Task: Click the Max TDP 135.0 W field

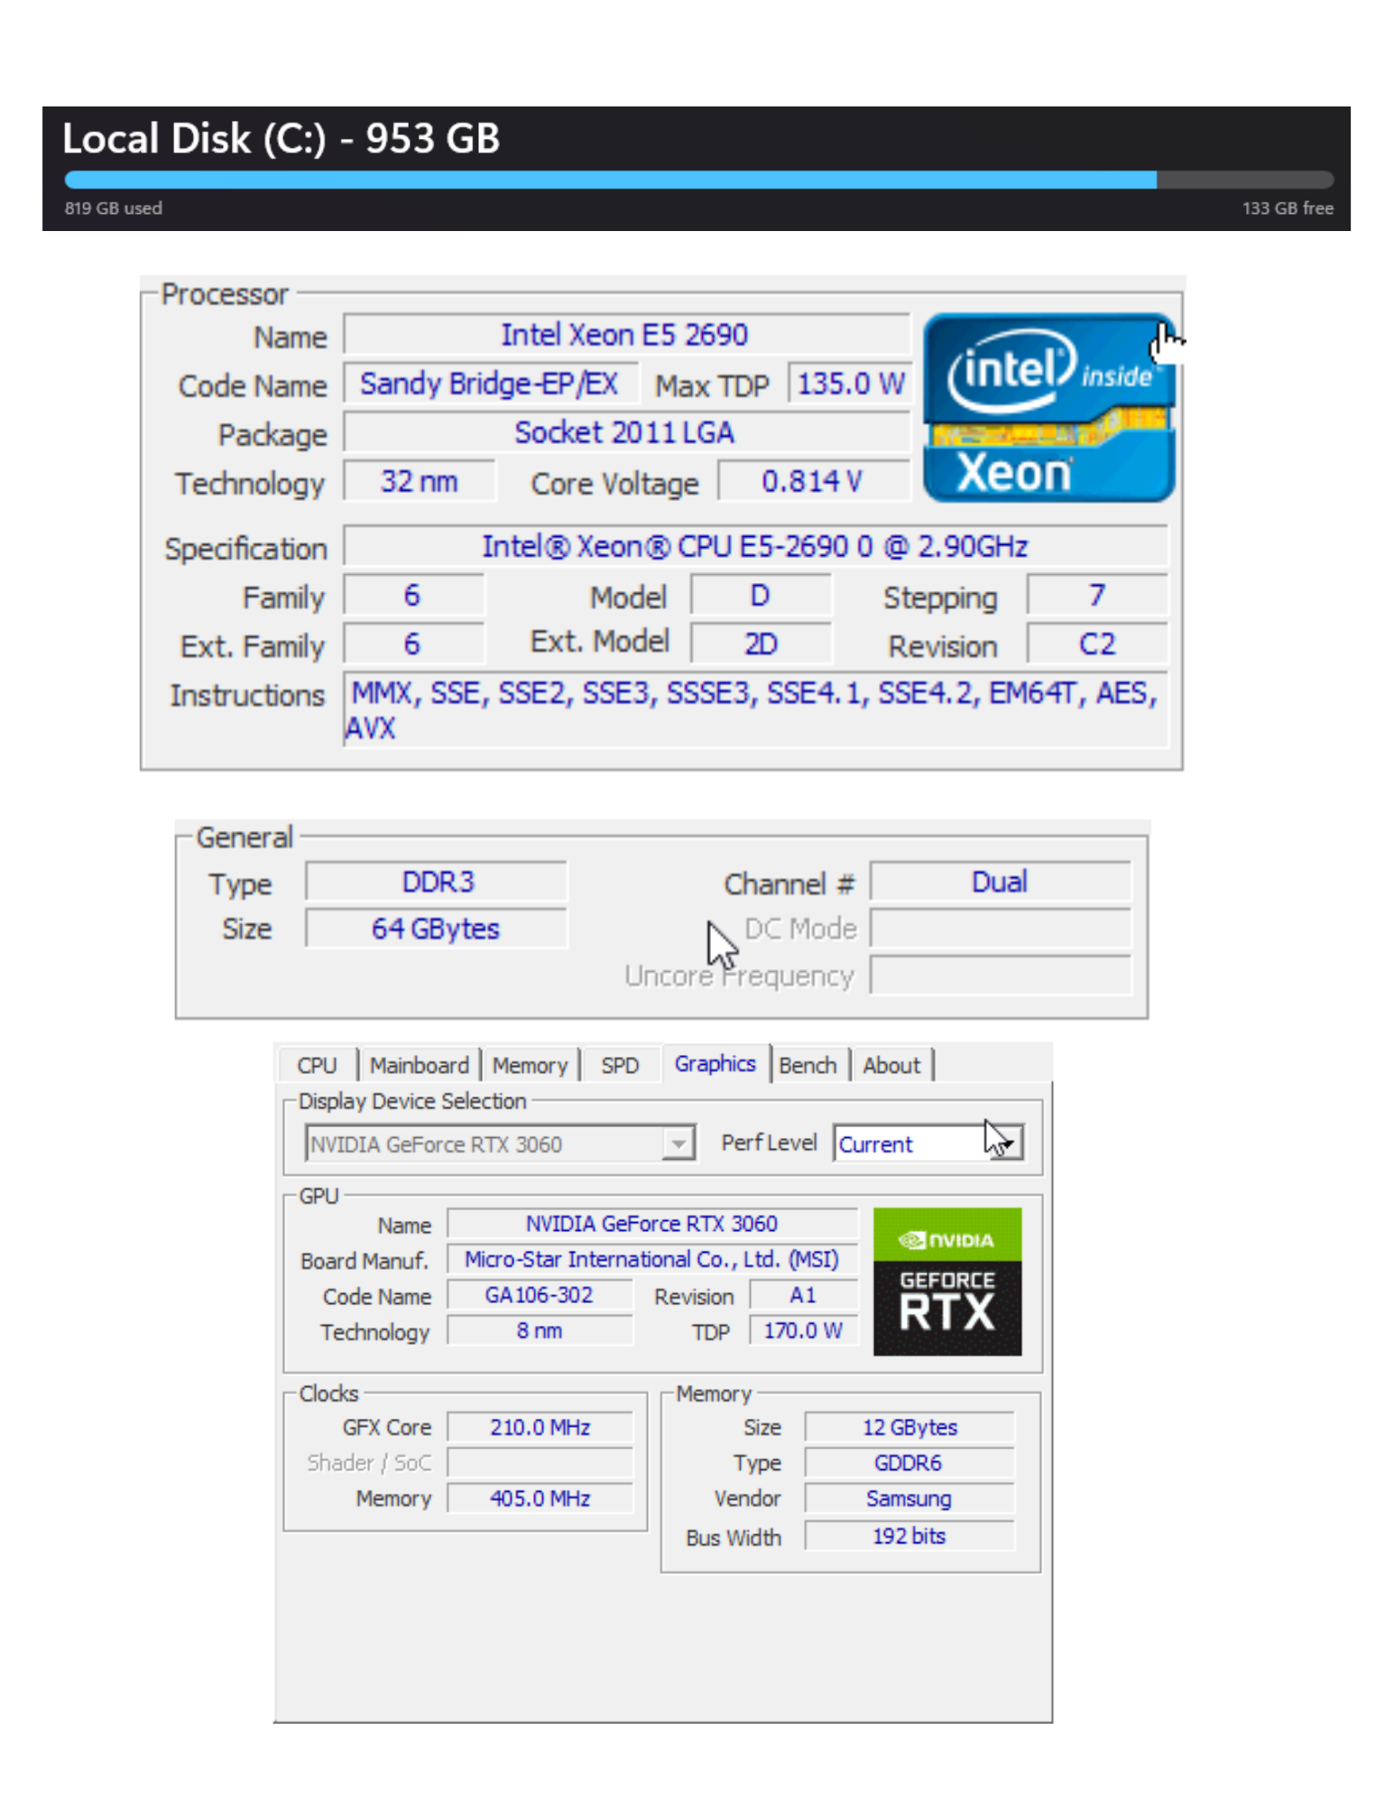Action: click(x=849, y=384)
